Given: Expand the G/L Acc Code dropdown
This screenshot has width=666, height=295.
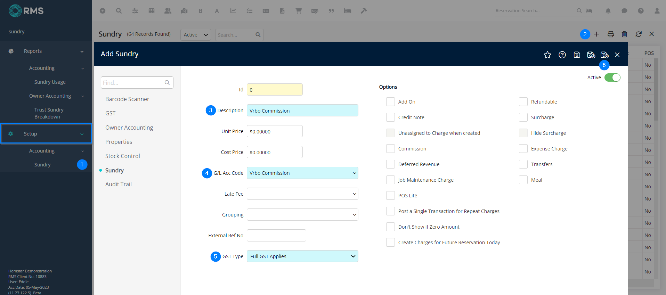Looking at the screenshot, I should point(302,173).
